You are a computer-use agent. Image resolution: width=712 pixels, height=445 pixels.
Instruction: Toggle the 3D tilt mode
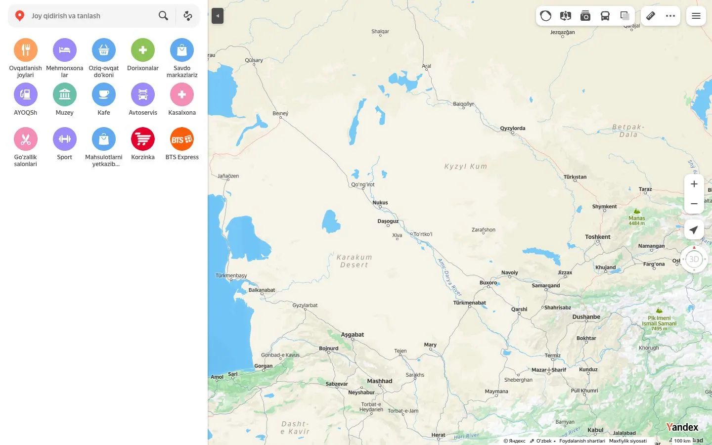[x=694, y=259]
